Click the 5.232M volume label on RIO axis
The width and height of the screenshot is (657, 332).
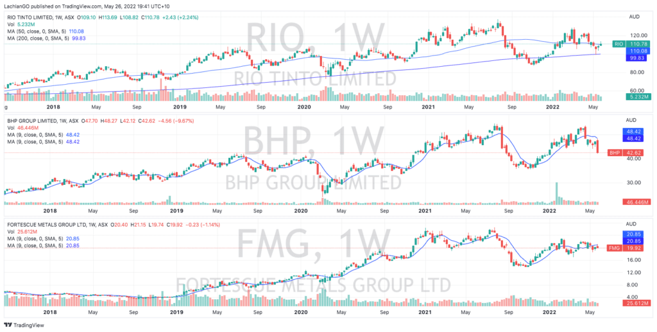pos(637,97)
